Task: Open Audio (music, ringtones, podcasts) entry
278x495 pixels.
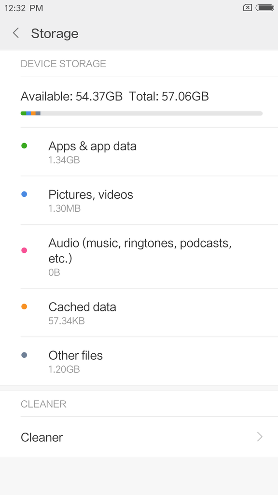Action: (x=139, y=257)
